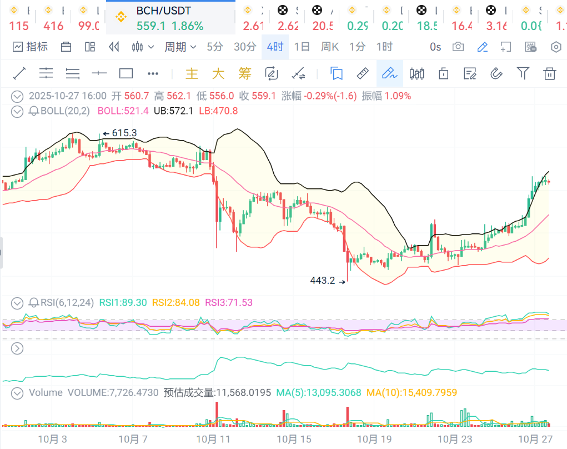This screenshot has height=449, width=567.
Task: Toggle the BOLL indicator alert bell
Action: pos(34,111)
